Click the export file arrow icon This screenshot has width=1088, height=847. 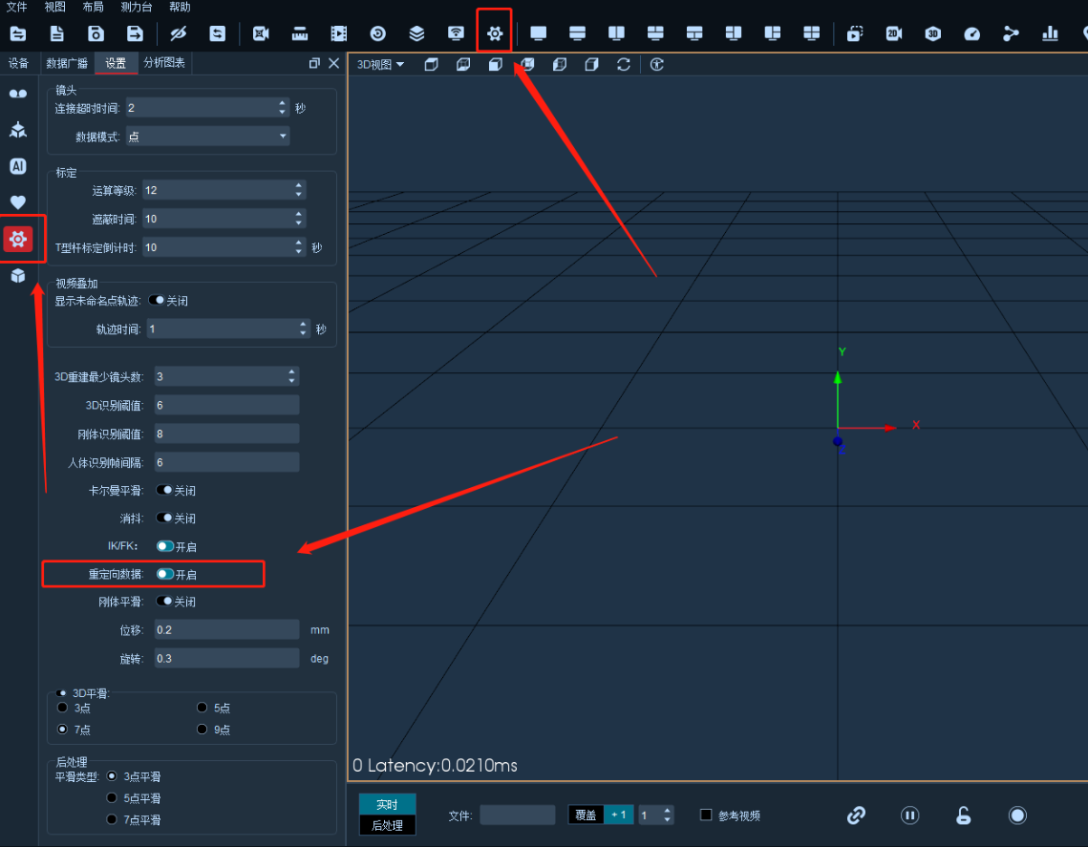coord(135,33)
